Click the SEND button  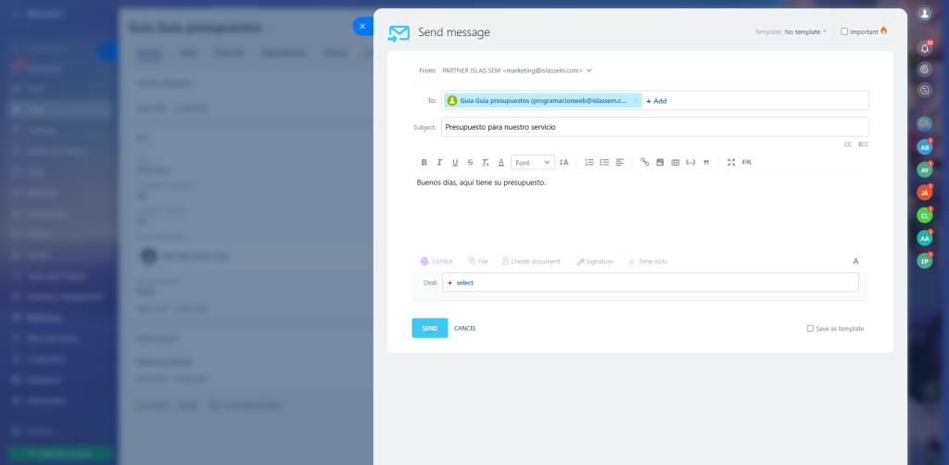tap(429, 328)
